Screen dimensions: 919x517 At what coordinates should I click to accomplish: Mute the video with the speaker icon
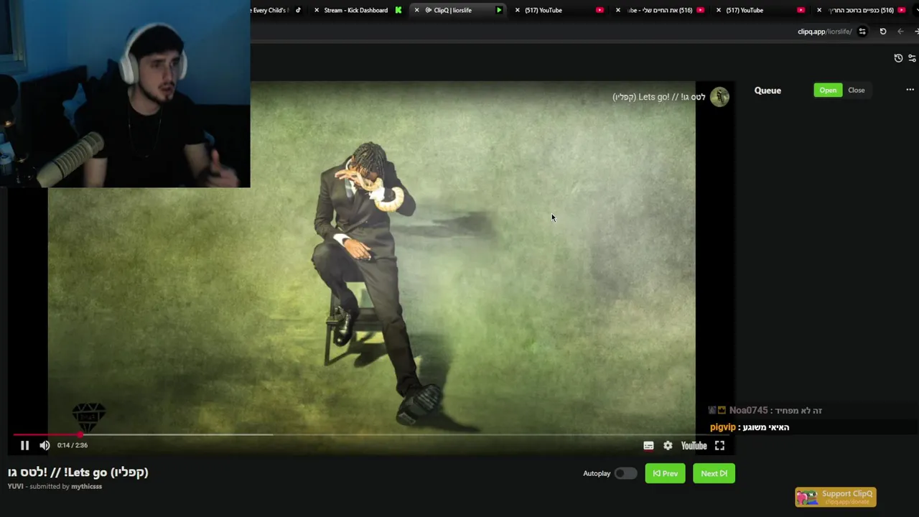(45, 445)
